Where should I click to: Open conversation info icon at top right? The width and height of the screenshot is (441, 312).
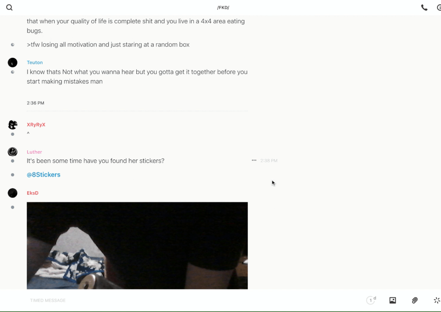click(x=439, y=8)
